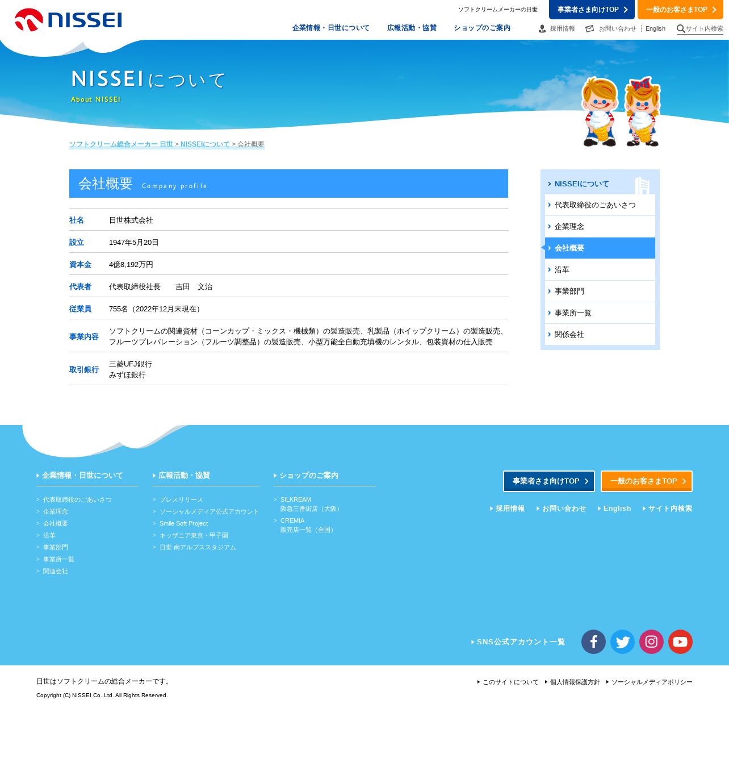Click 広報活動・協賛 footer heading

coord(184,476)
